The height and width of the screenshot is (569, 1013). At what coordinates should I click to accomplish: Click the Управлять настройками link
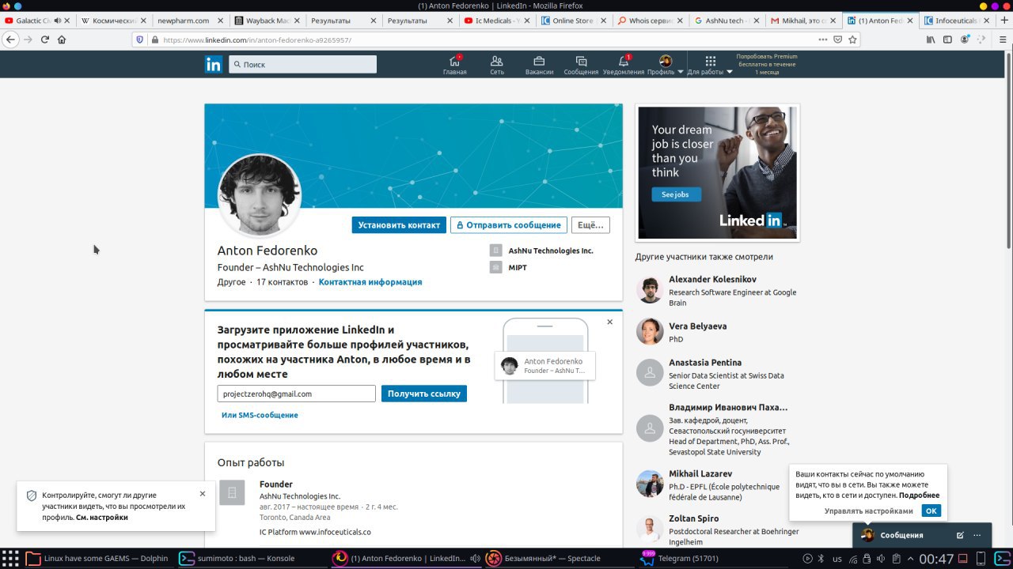click(x=868, y=511)
